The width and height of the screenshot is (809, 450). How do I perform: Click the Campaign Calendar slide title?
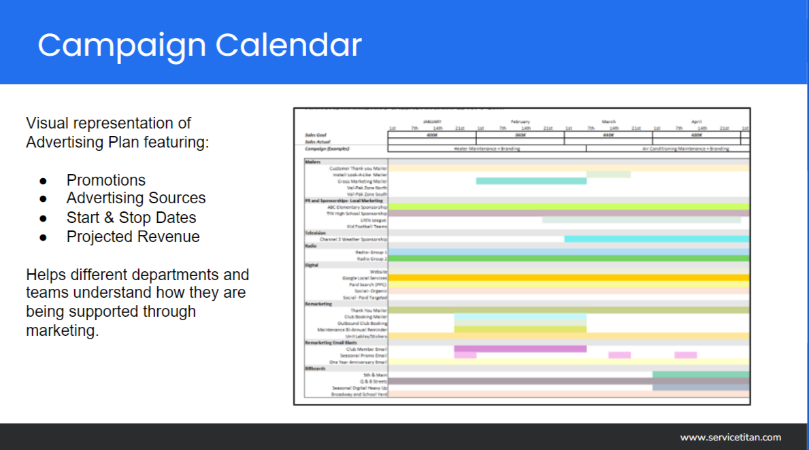pos(199,45)
